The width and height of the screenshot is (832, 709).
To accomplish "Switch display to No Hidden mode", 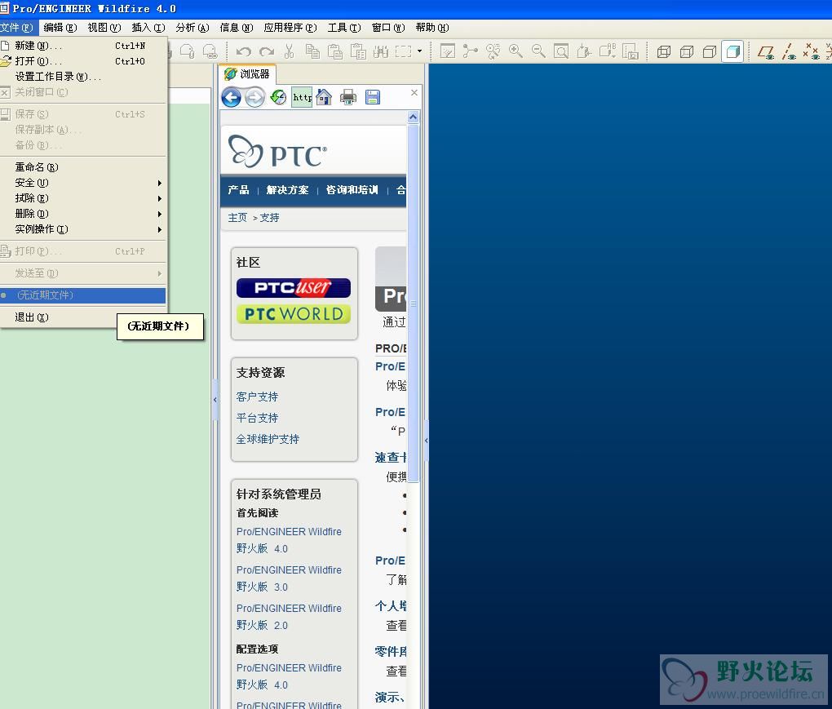I will [710, 51].
